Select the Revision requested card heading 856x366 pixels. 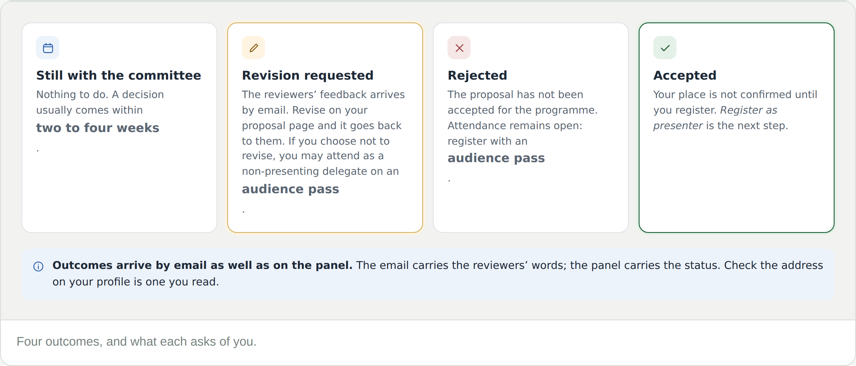click(x=308, y=75)
